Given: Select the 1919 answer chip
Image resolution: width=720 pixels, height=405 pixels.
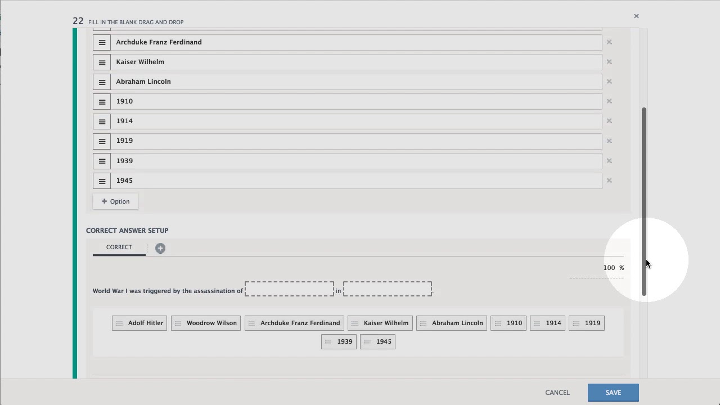Looking at the screenshot, I should point(587,323).
